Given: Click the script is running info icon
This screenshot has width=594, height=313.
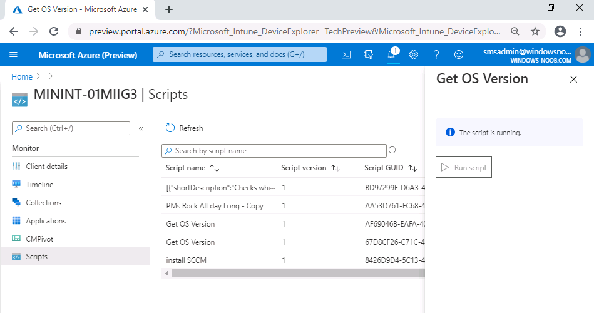Looking at the screenshot, I should coord(450,132).
